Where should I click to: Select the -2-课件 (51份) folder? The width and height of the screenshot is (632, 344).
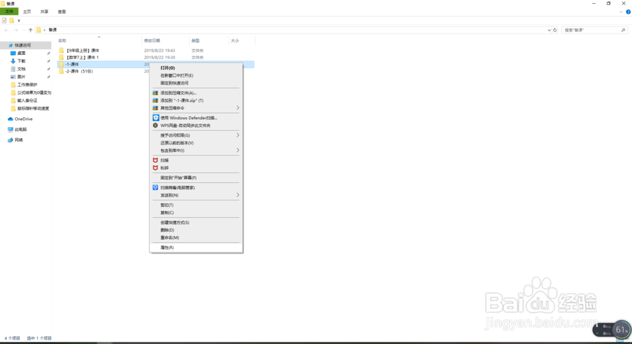click(79, 71)
